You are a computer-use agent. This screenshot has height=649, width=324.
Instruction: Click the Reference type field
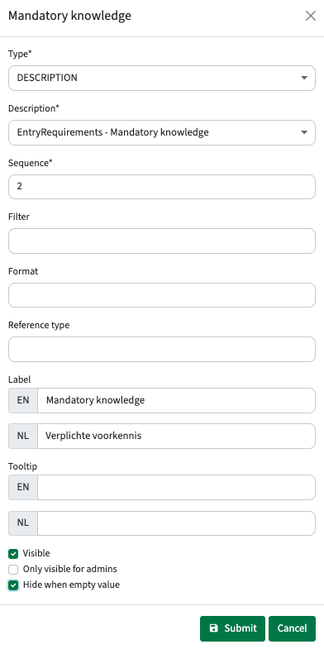coord(162,350)
